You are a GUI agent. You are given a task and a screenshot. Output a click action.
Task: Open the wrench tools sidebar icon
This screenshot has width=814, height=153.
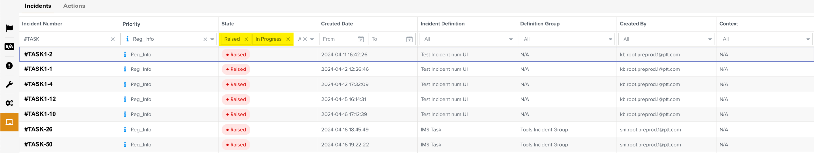tap(9, 84)
